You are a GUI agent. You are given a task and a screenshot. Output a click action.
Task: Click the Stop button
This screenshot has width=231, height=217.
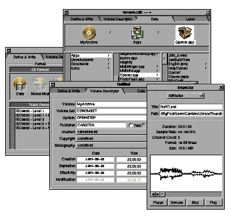click(x=195, y=203)
